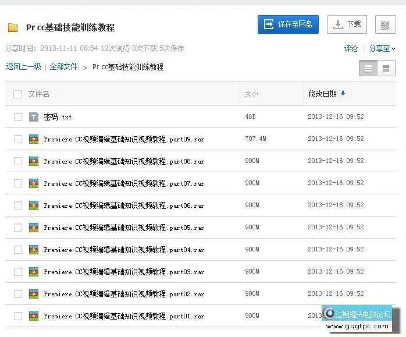Click the 下载 download button
406x337 pixels.
point(347,24)
